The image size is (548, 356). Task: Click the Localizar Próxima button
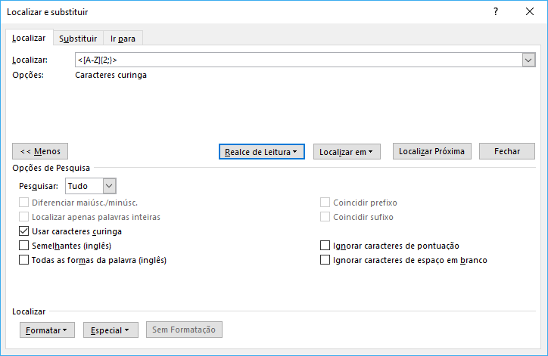[x=432, y=151]
